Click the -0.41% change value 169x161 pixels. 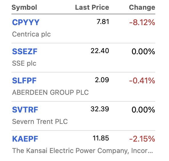[x=142, y=80]
